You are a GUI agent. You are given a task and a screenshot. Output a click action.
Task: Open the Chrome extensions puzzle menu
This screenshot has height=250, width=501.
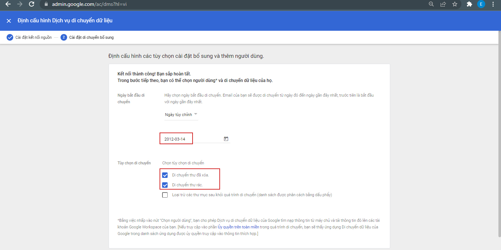tap(469, 4)
